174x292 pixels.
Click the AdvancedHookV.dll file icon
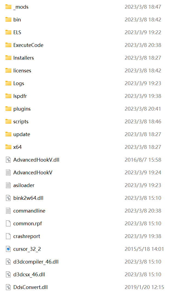[8, 160]
